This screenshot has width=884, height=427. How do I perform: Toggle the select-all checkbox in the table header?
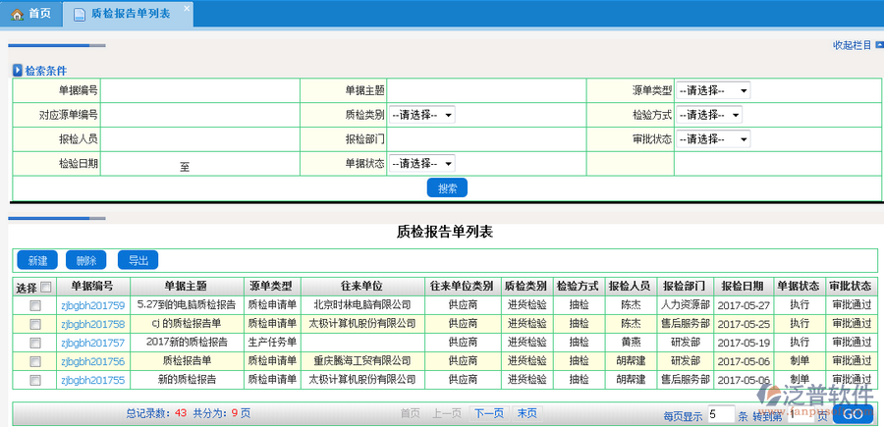pyautogui.click(x=45, y=287)
